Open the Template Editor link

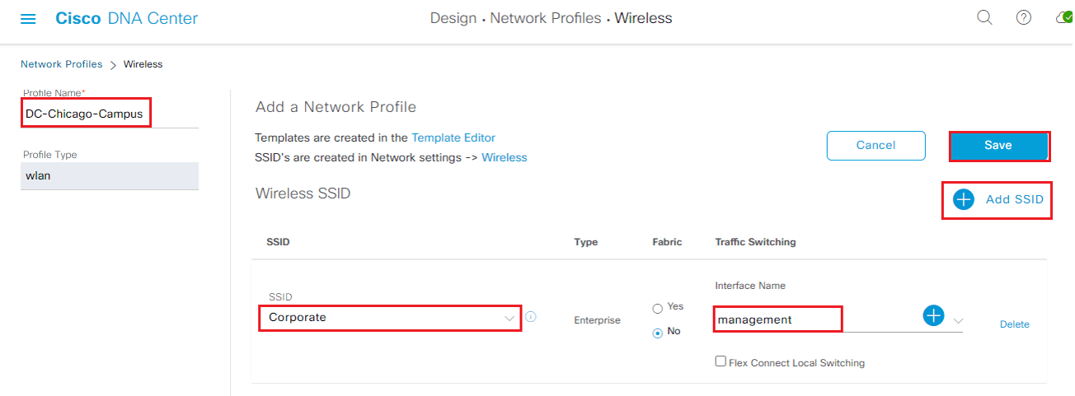(453, 137)
